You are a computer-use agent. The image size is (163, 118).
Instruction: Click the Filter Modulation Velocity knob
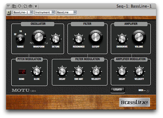point(96,71)
